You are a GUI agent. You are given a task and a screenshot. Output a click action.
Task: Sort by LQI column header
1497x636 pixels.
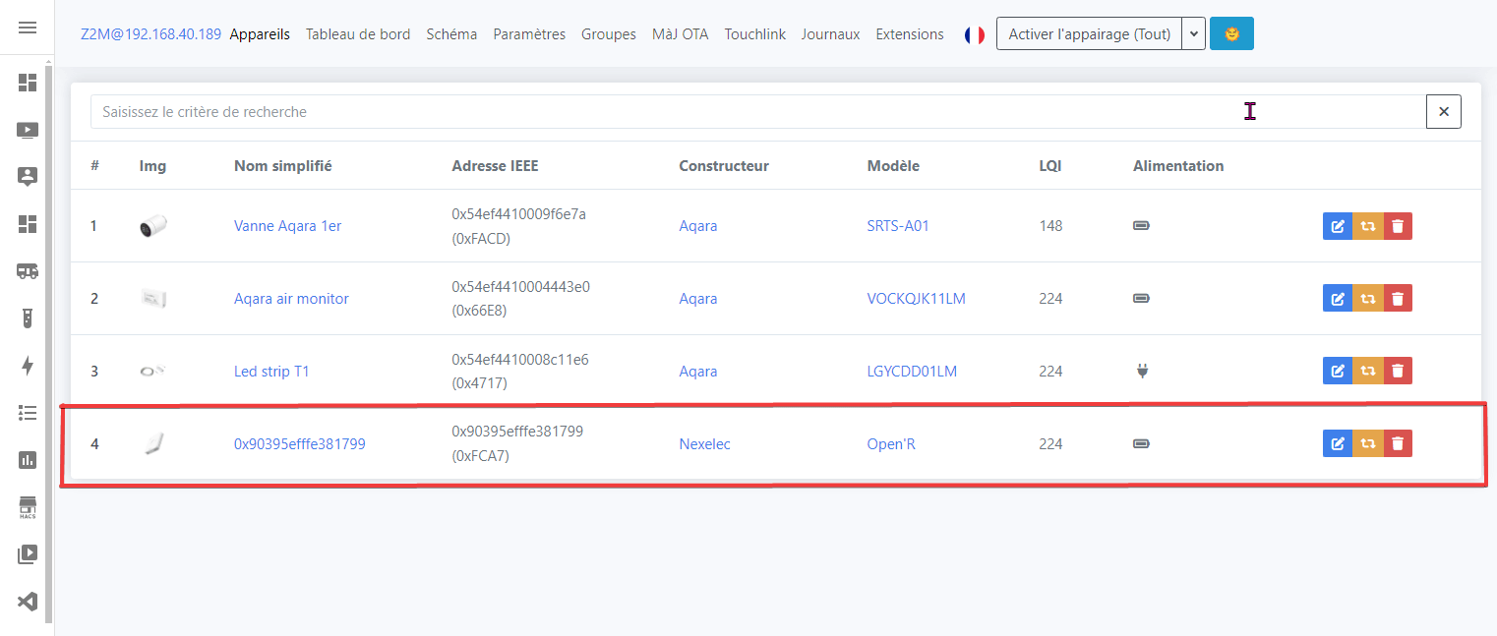[x=1050, y=166]
